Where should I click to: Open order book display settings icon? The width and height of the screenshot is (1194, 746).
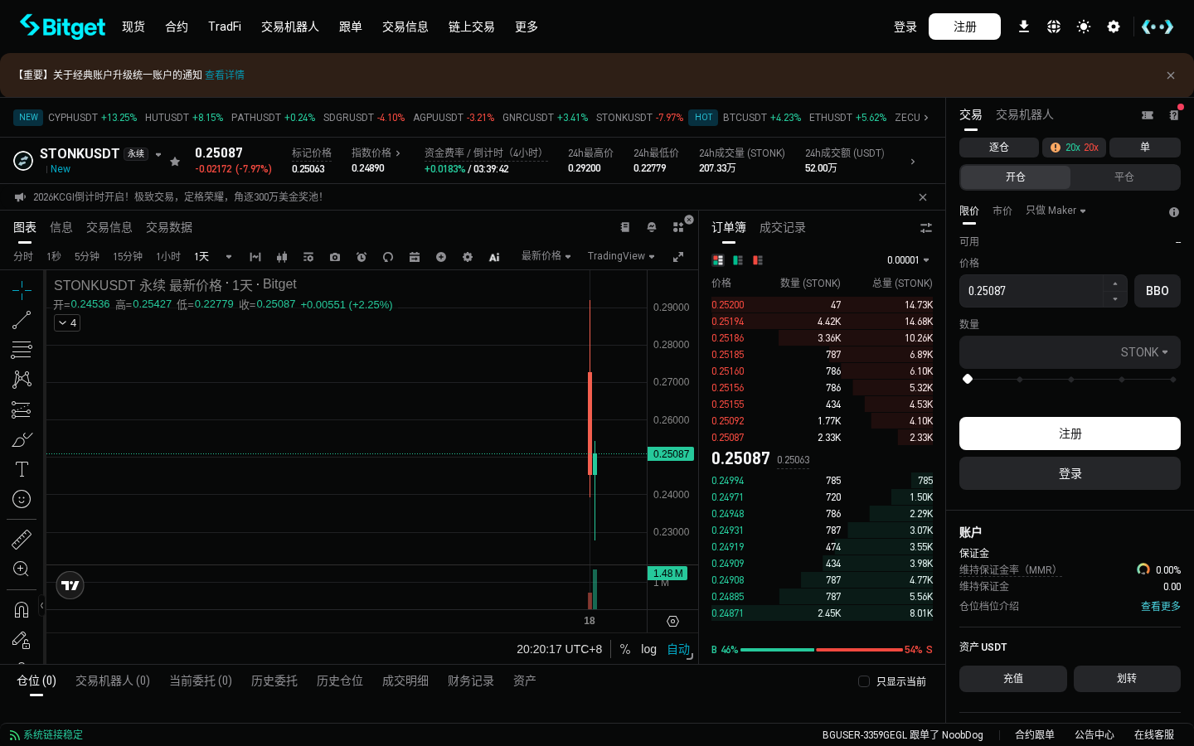point(926,228)
